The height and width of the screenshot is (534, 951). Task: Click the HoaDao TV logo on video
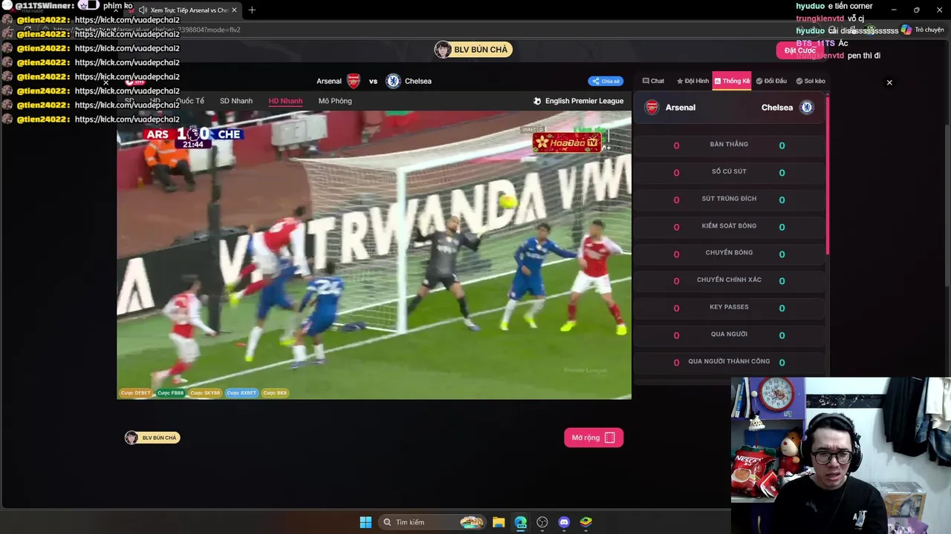567,142
